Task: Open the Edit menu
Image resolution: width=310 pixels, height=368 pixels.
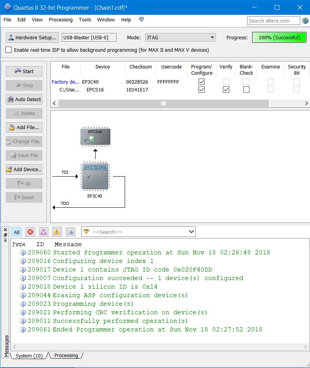Action: 21,20
